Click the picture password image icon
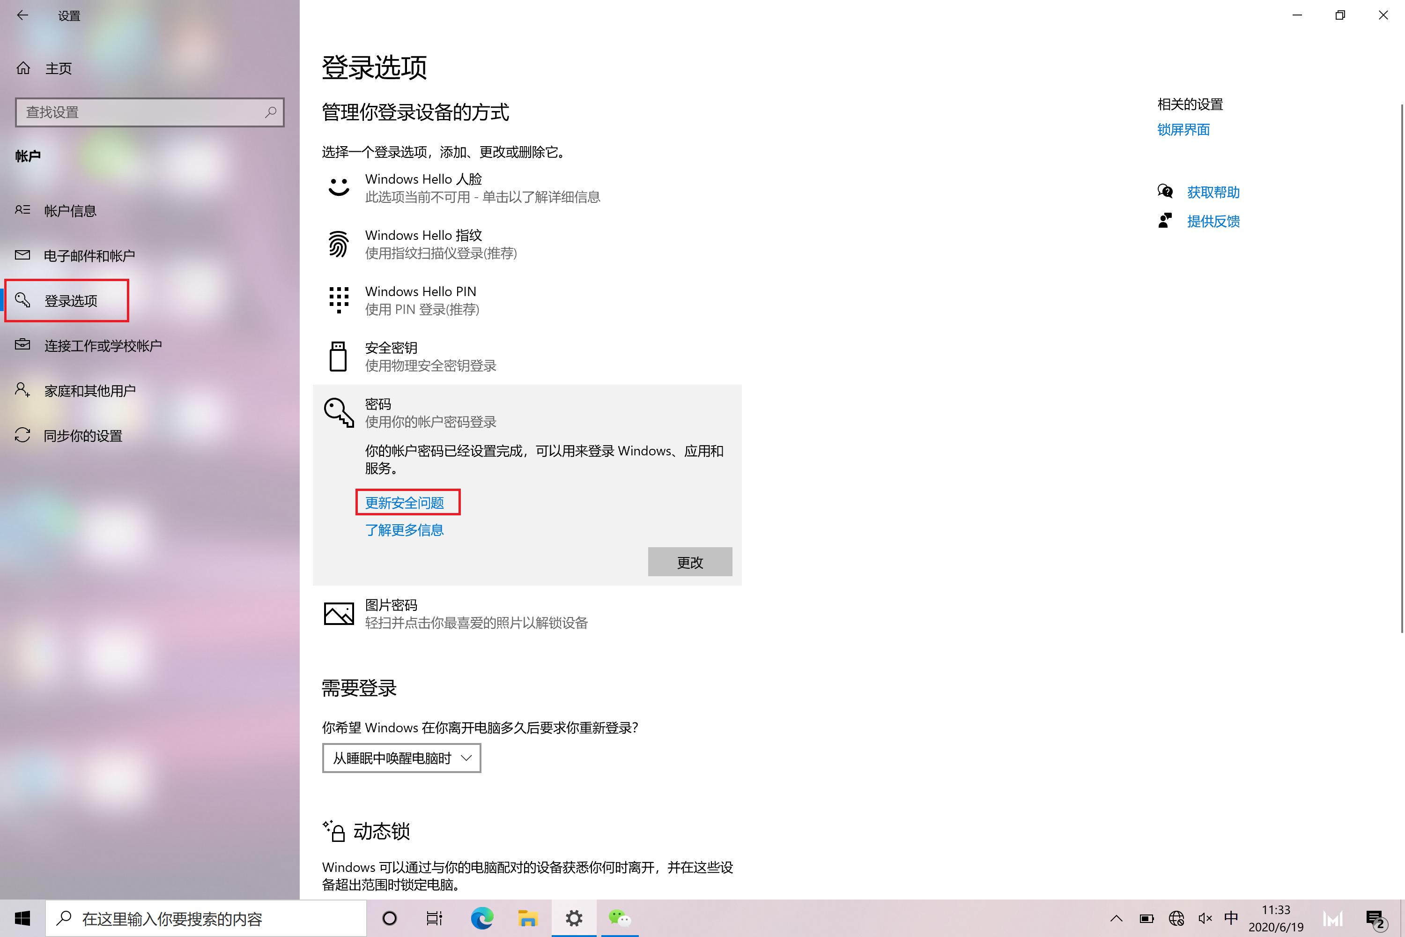 [339, 614]
